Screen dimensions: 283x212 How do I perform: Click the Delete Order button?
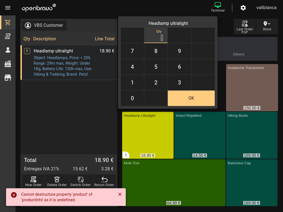[57, 181]
